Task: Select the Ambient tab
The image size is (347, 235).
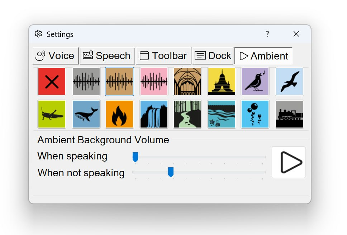Action: tap(263, 56)
